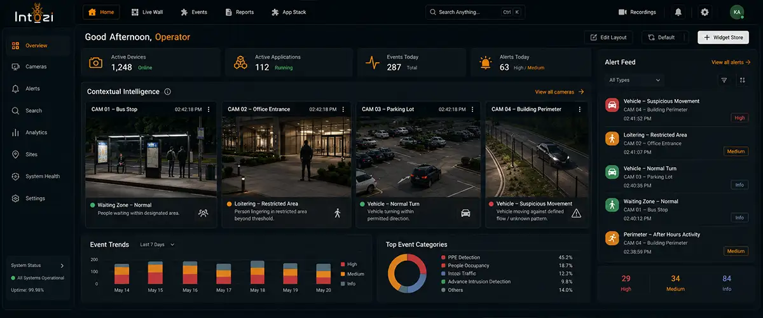Open the KA user avatar menu

click(737, 12)
